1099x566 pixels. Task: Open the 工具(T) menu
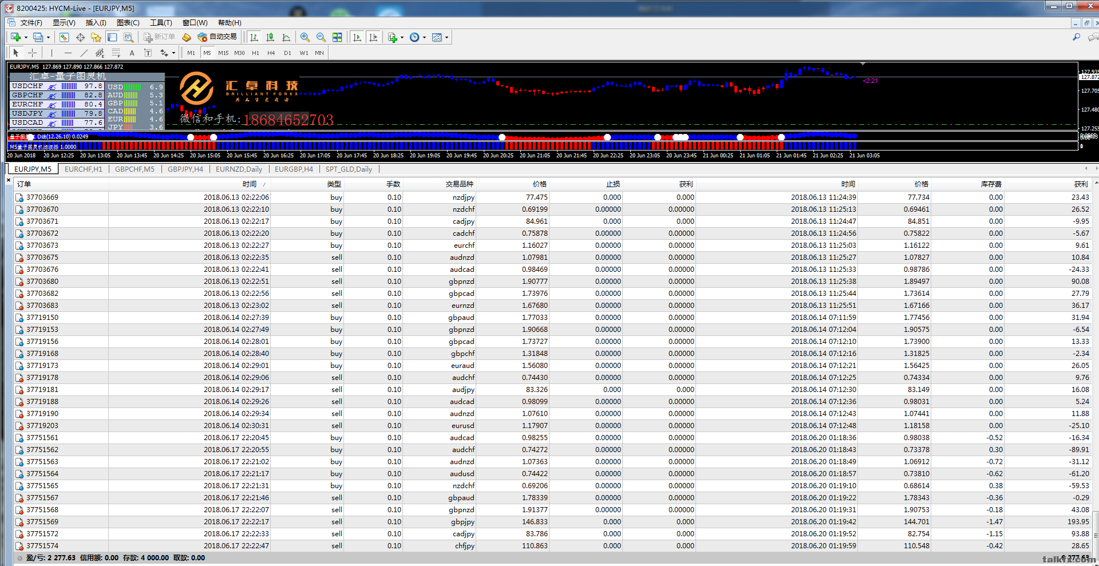point(161,23)
